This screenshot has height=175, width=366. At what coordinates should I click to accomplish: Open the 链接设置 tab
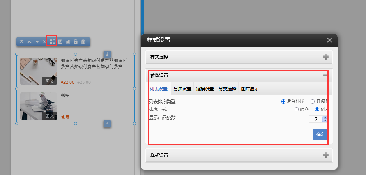click(205, 89)
